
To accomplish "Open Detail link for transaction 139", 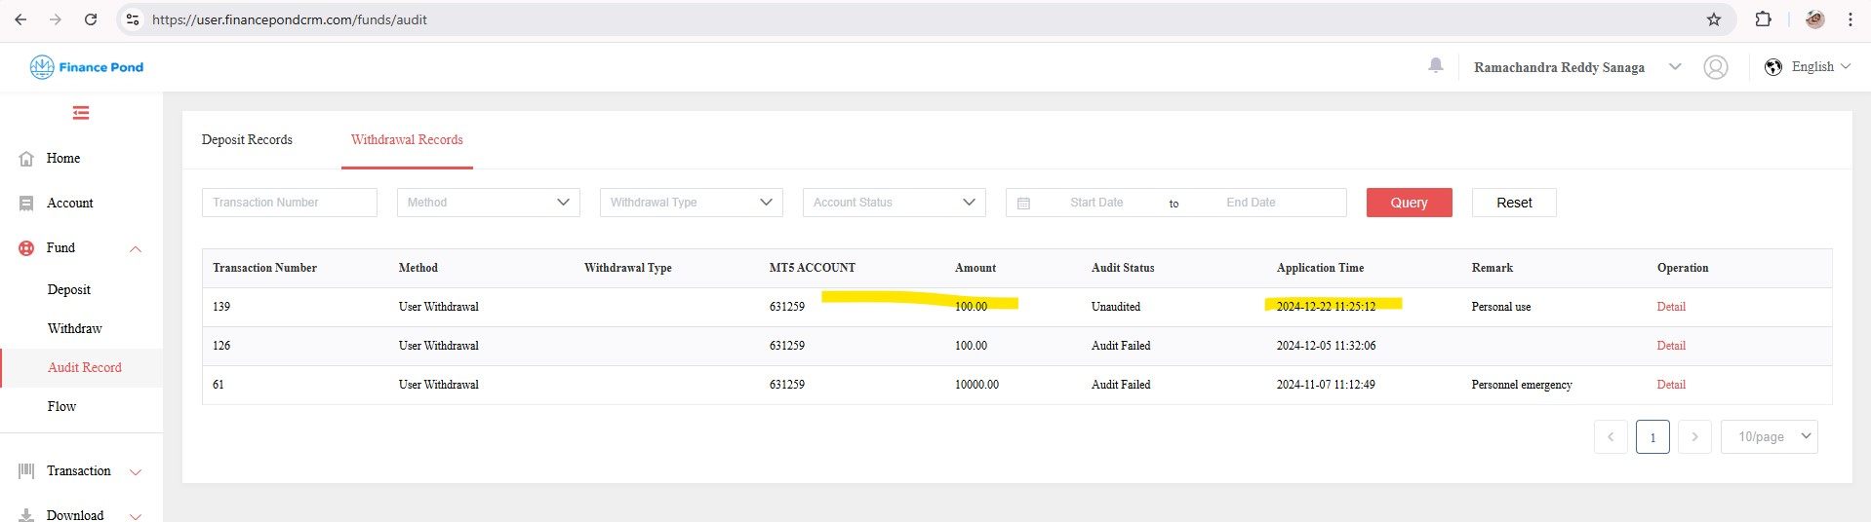I will tap(1670, 307).
